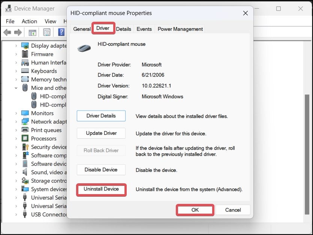Open the File menu
The height and width of the screenshot is (235, 313).
(10, 21)
